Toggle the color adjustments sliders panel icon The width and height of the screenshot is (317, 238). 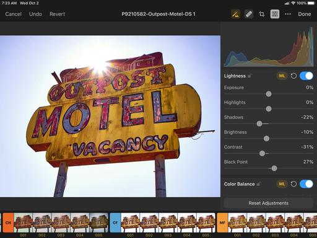275,14
